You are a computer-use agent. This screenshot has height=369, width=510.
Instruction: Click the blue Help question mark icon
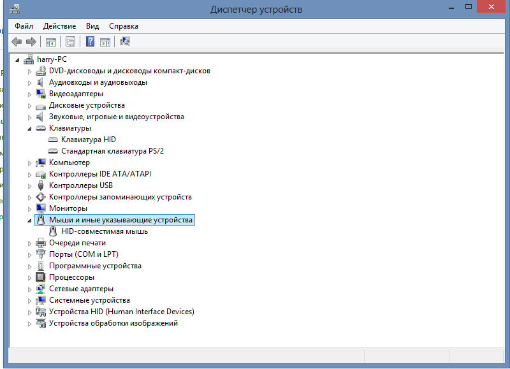click(90, 42)
